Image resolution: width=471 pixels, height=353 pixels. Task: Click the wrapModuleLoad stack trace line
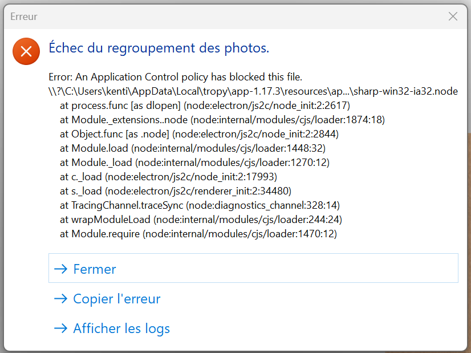[201, 220]
